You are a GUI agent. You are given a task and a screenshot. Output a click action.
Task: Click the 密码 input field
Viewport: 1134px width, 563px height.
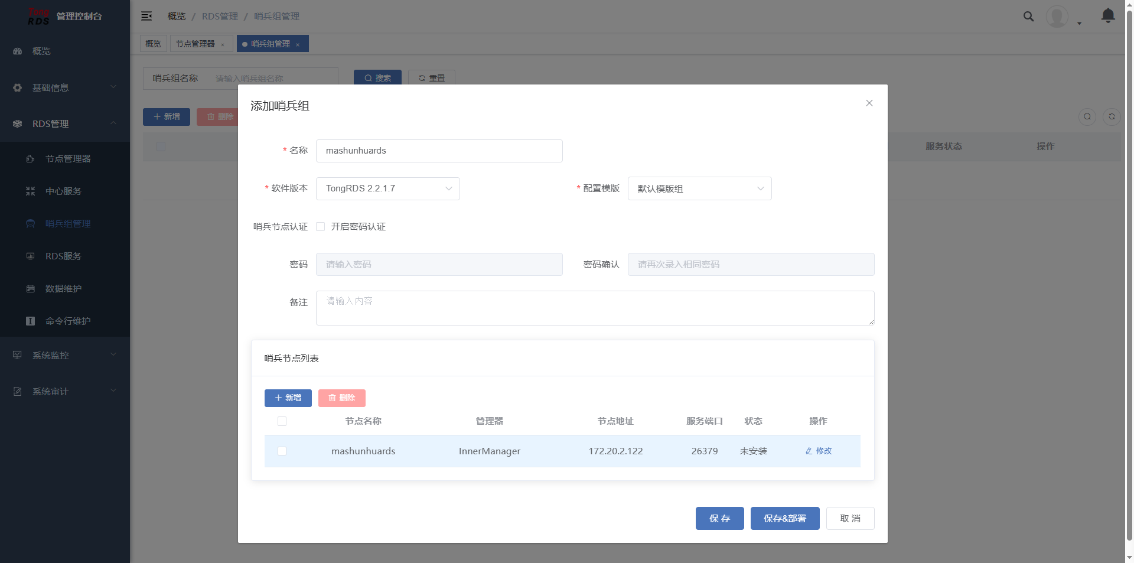click(439, 265)
